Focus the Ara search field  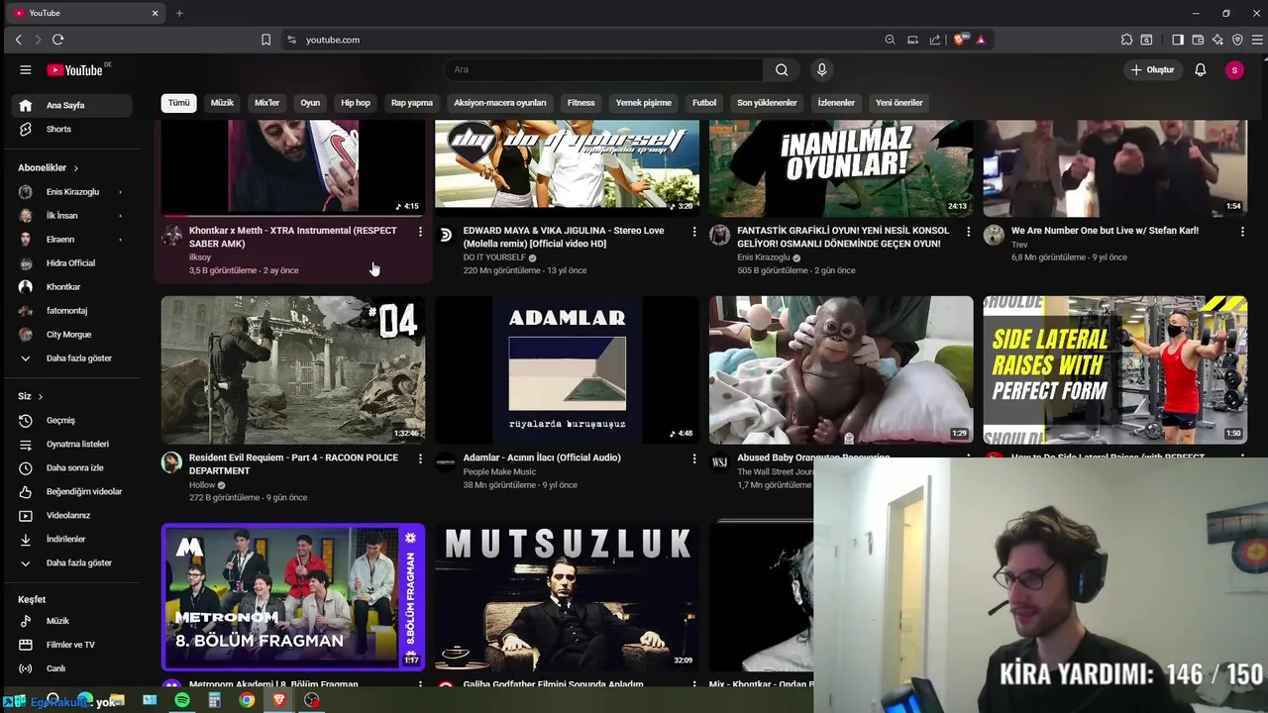[604, 69]
